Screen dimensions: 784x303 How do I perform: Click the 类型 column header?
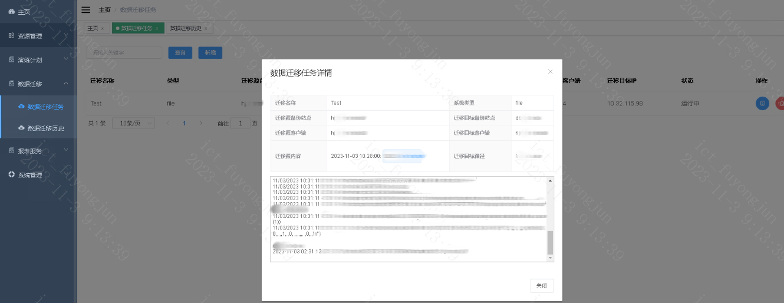tap(173, 81)
